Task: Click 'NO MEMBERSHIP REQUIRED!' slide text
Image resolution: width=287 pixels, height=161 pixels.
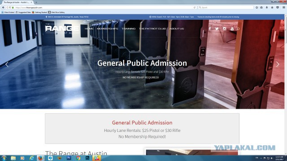Action: point(141,77)
